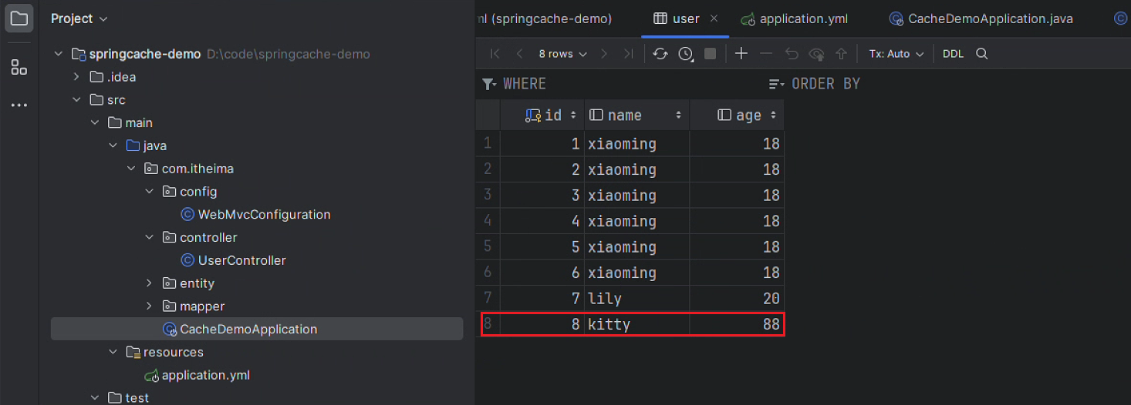Switch to the CacheDemoApplication.java tab
1131x405 pixels.
point(981,18)
